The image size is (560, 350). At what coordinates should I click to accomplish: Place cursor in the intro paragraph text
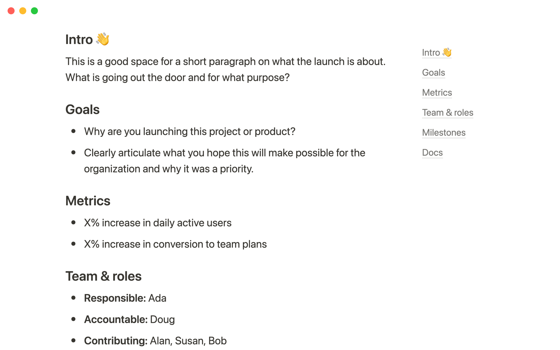click(225, 69)
